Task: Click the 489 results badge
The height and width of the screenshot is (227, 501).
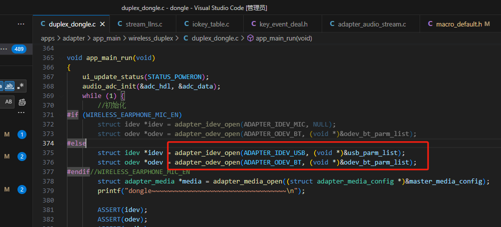Action: [x=18, y=49]
